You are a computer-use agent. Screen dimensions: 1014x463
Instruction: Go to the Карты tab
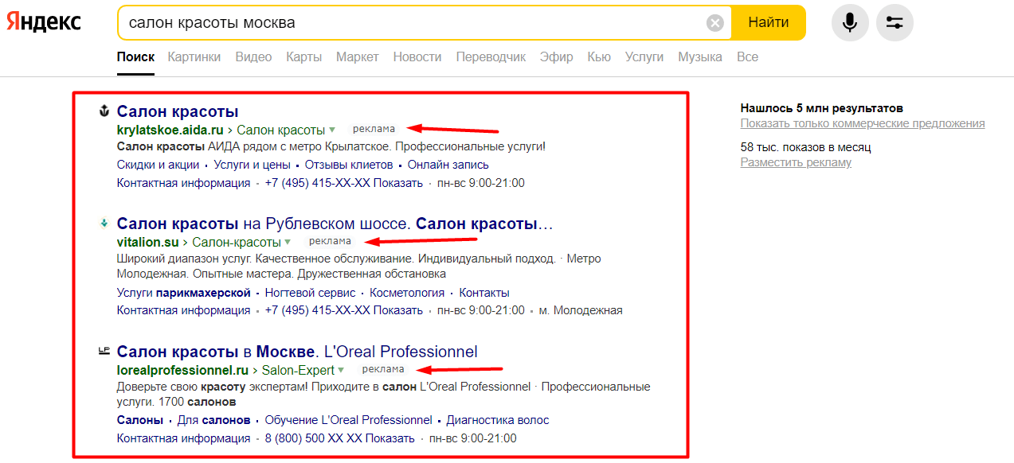(303, 57)
